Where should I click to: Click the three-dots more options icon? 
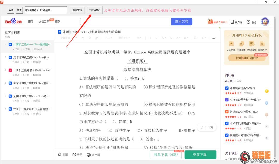(213, 38)
